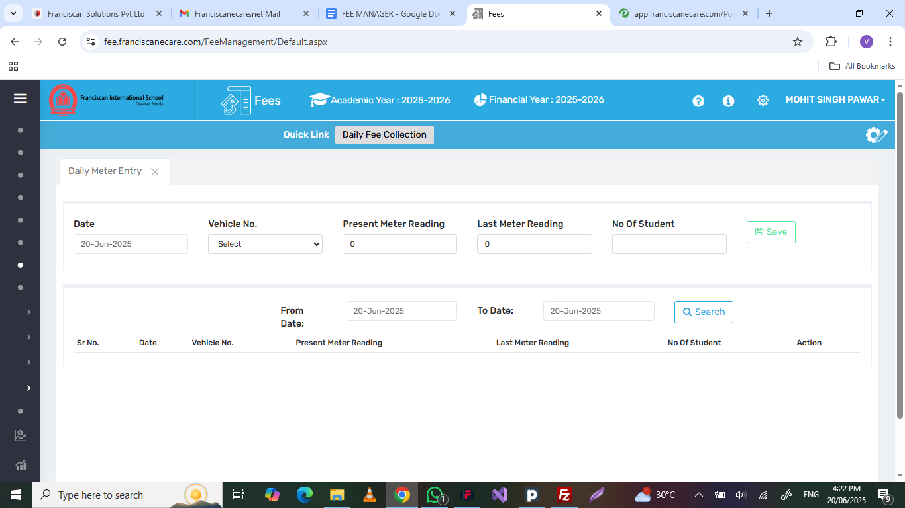Click the Financial Year : 2025-2026 text

547,100
